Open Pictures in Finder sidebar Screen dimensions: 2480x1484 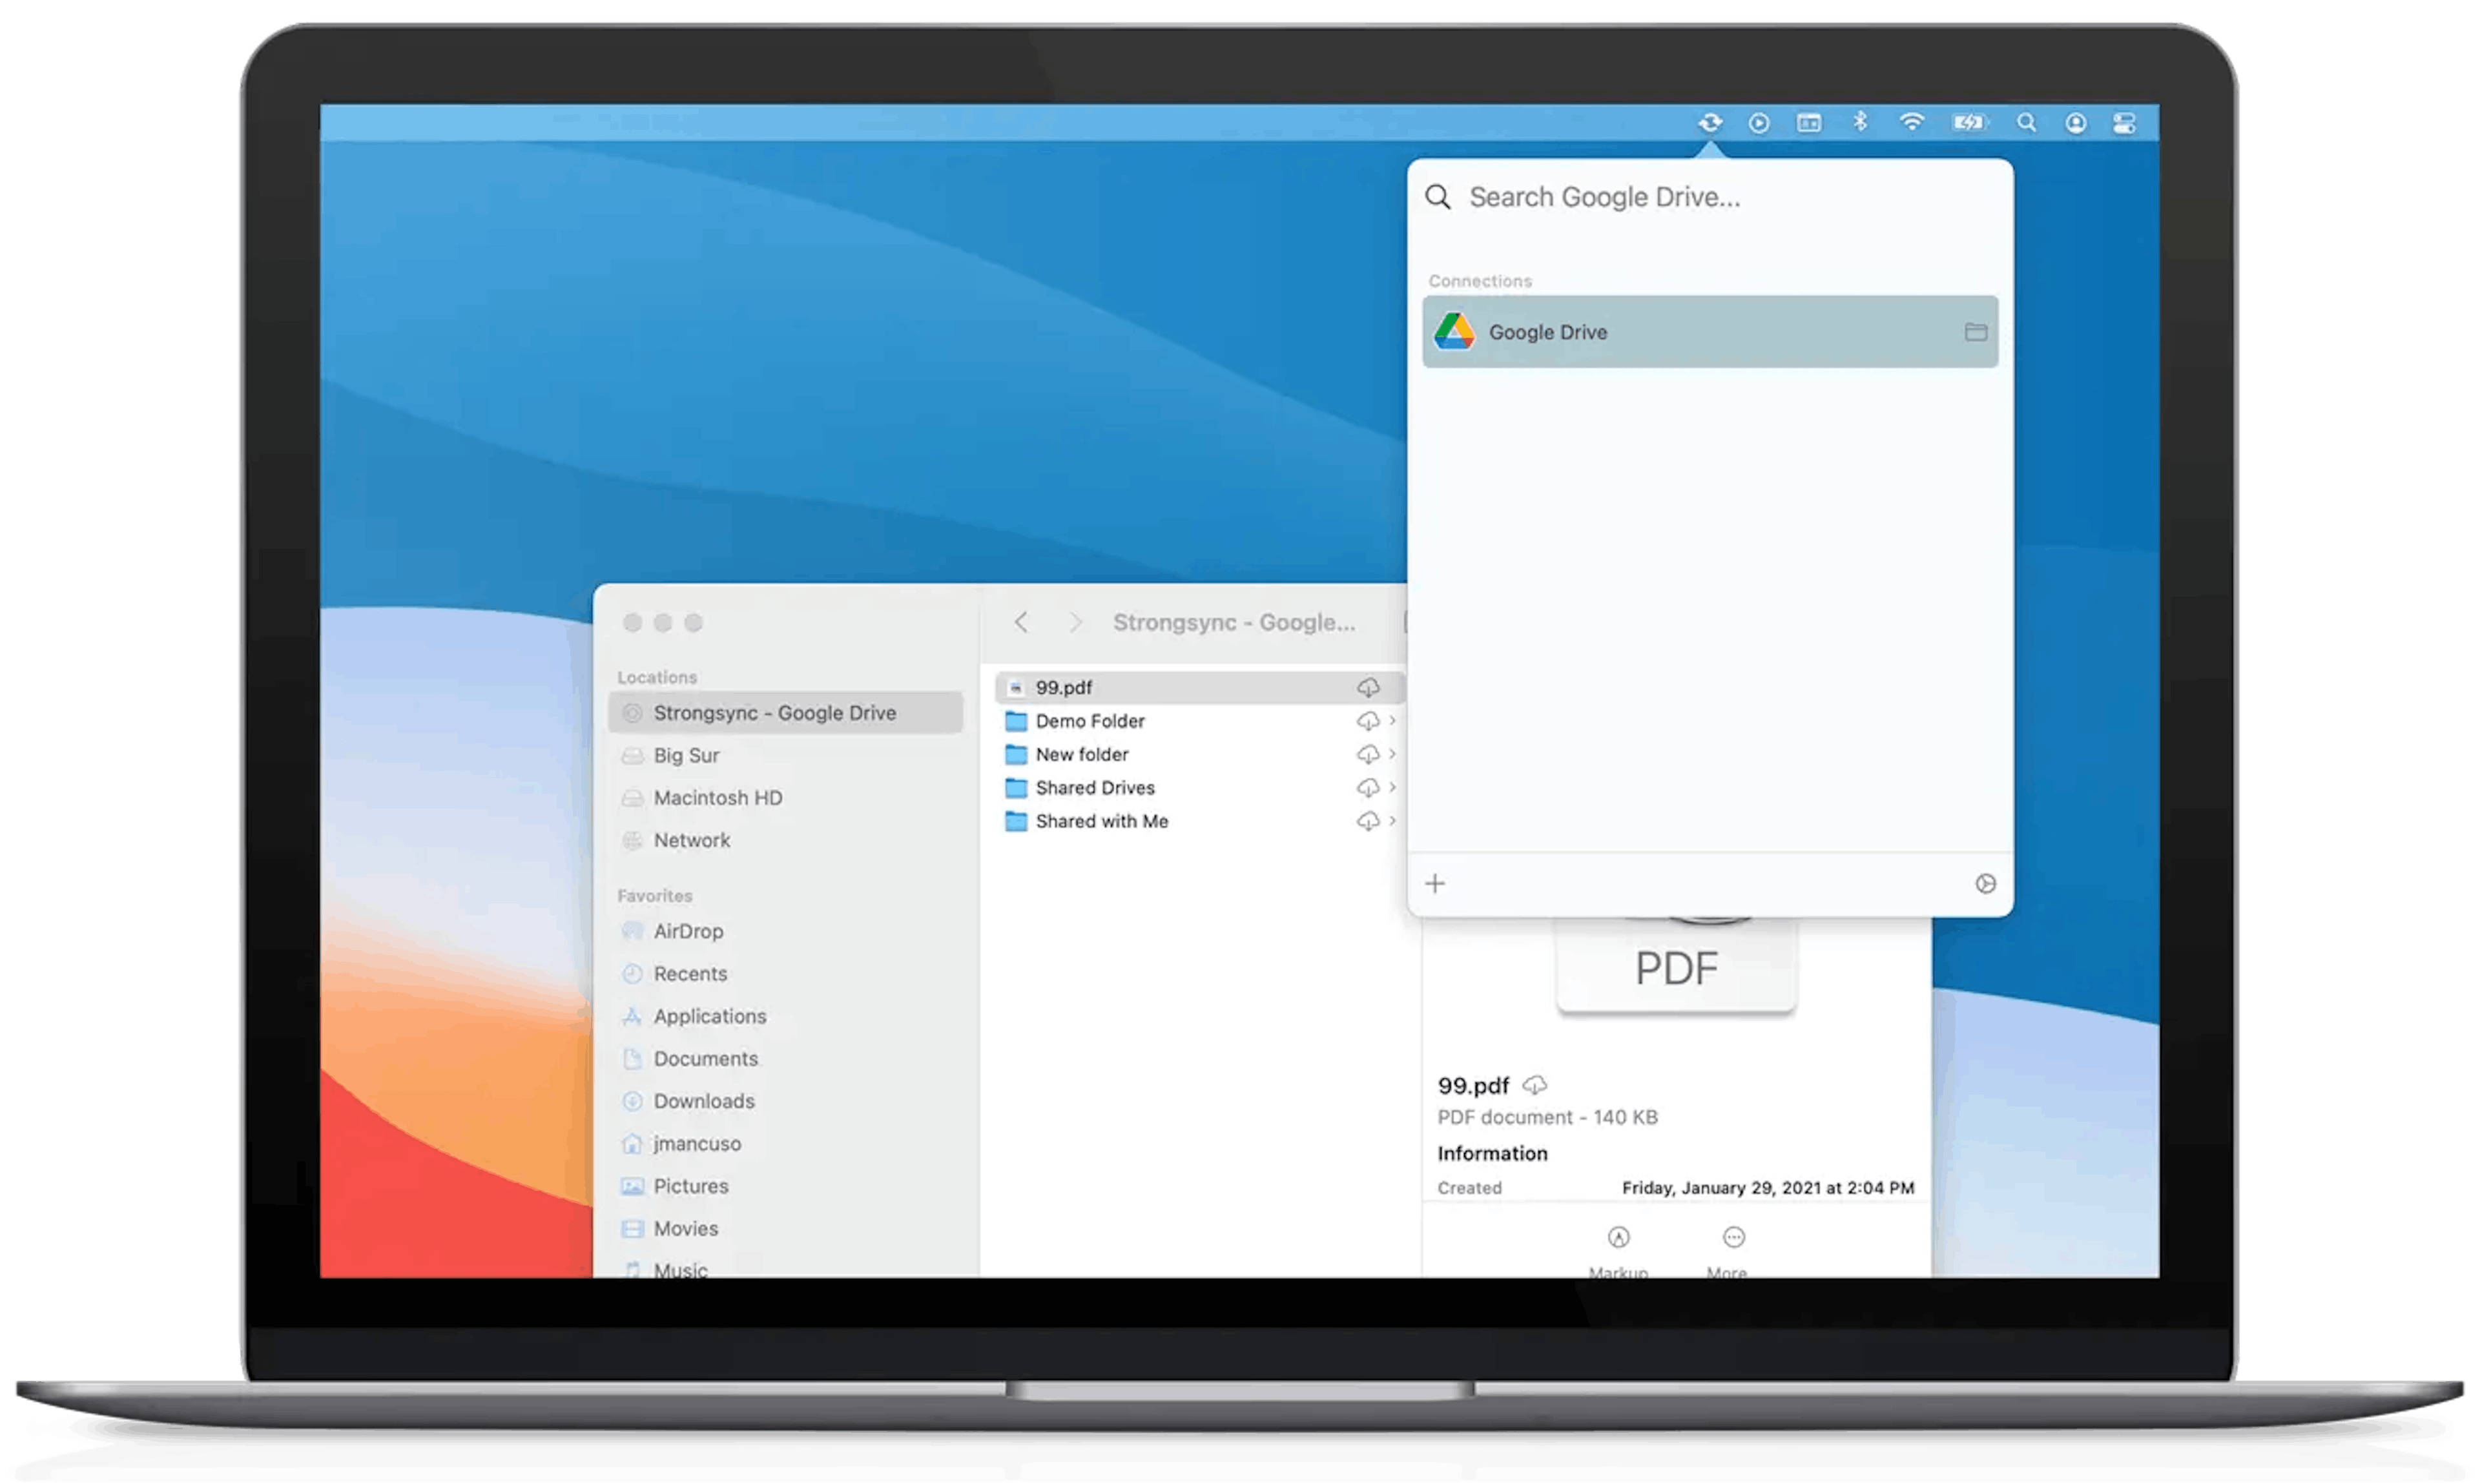(785, 1186)
